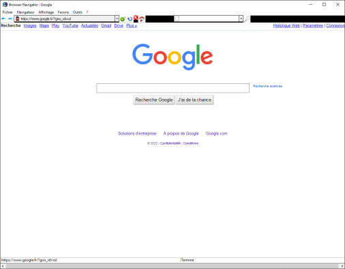The width and height of the screenshot is (345, 269).
Task: Click the wrench tool icon in the toolbar
Action: (247, 19)
